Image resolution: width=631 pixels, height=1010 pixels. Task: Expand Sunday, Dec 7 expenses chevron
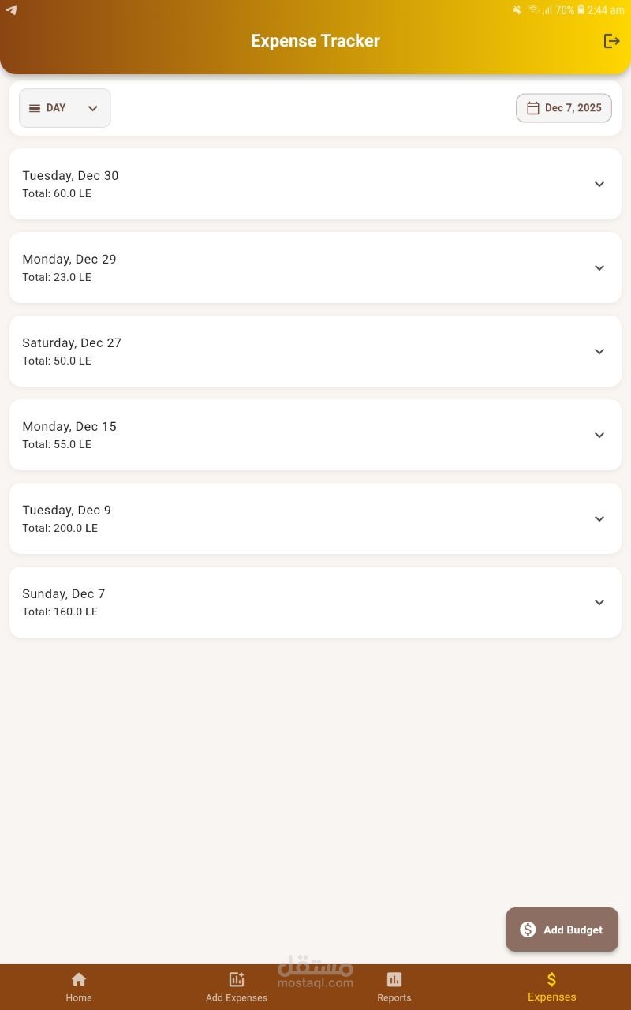[x=599, y=602]
